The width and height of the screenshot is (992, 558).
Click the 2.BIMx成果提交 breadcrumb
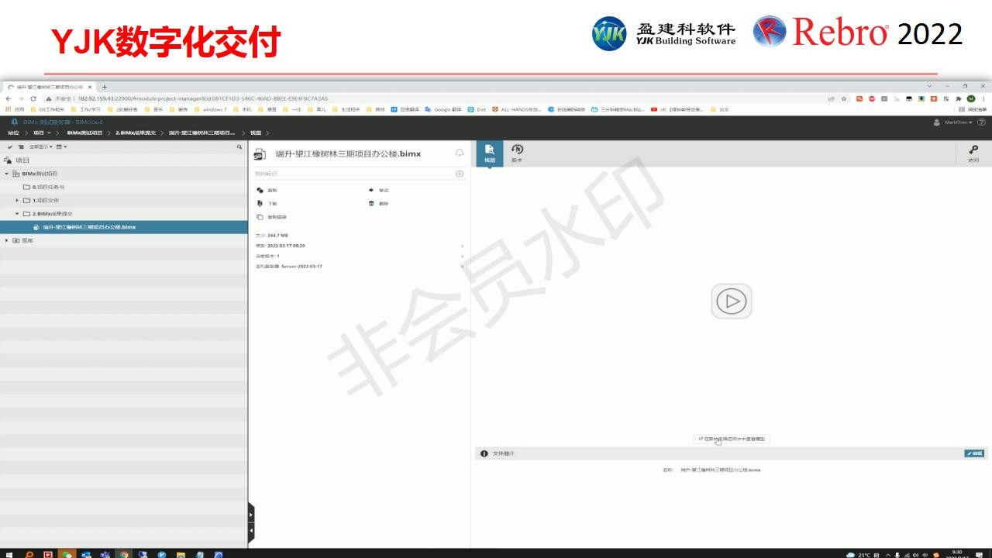136,133
